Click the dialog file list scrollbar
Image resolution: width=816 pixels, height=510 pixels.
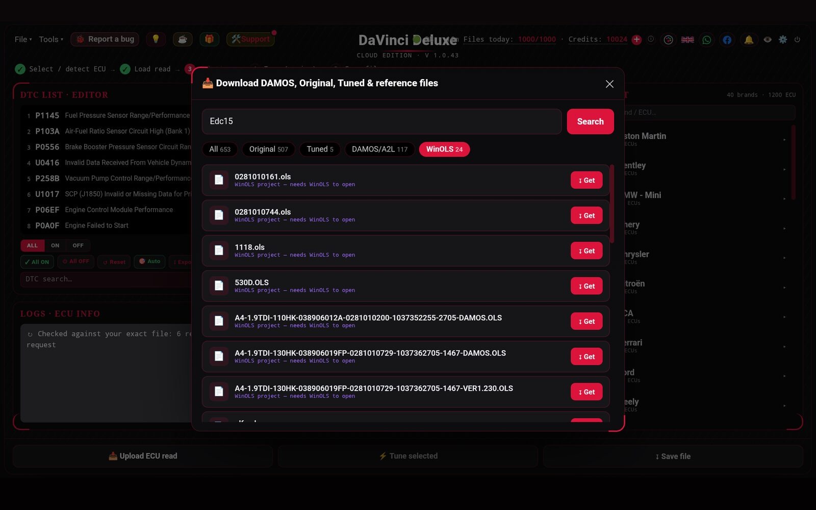pos(611,204)
